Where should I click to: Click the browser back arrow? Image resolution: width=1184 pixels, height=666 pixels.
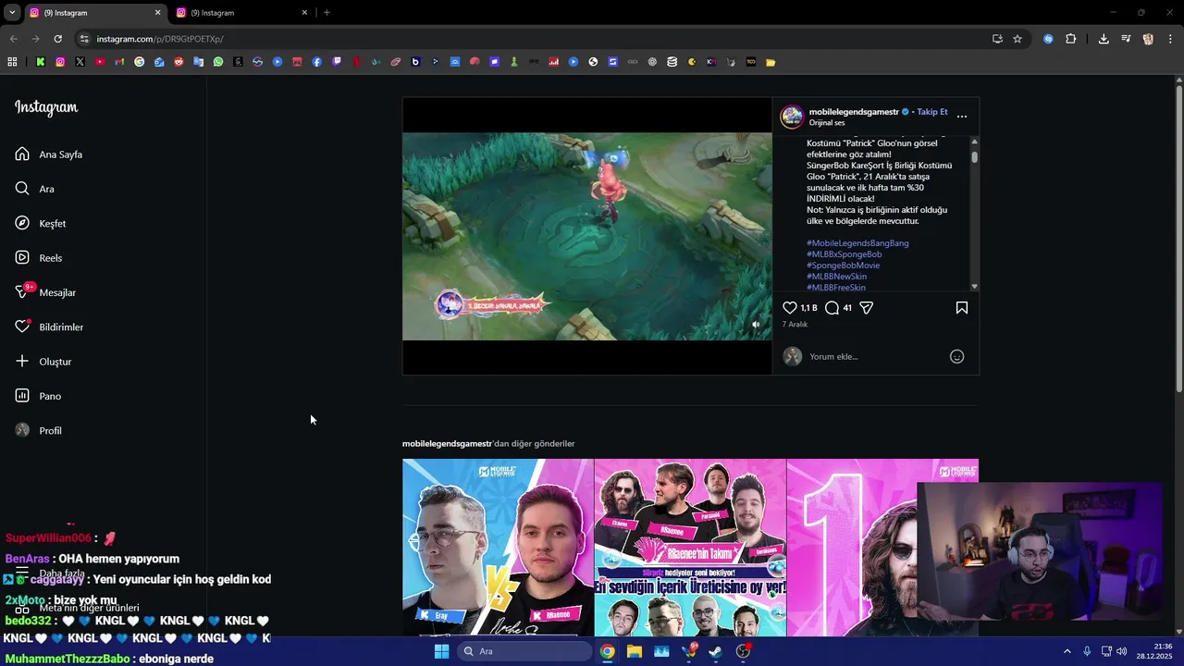[x=13, y=39]
